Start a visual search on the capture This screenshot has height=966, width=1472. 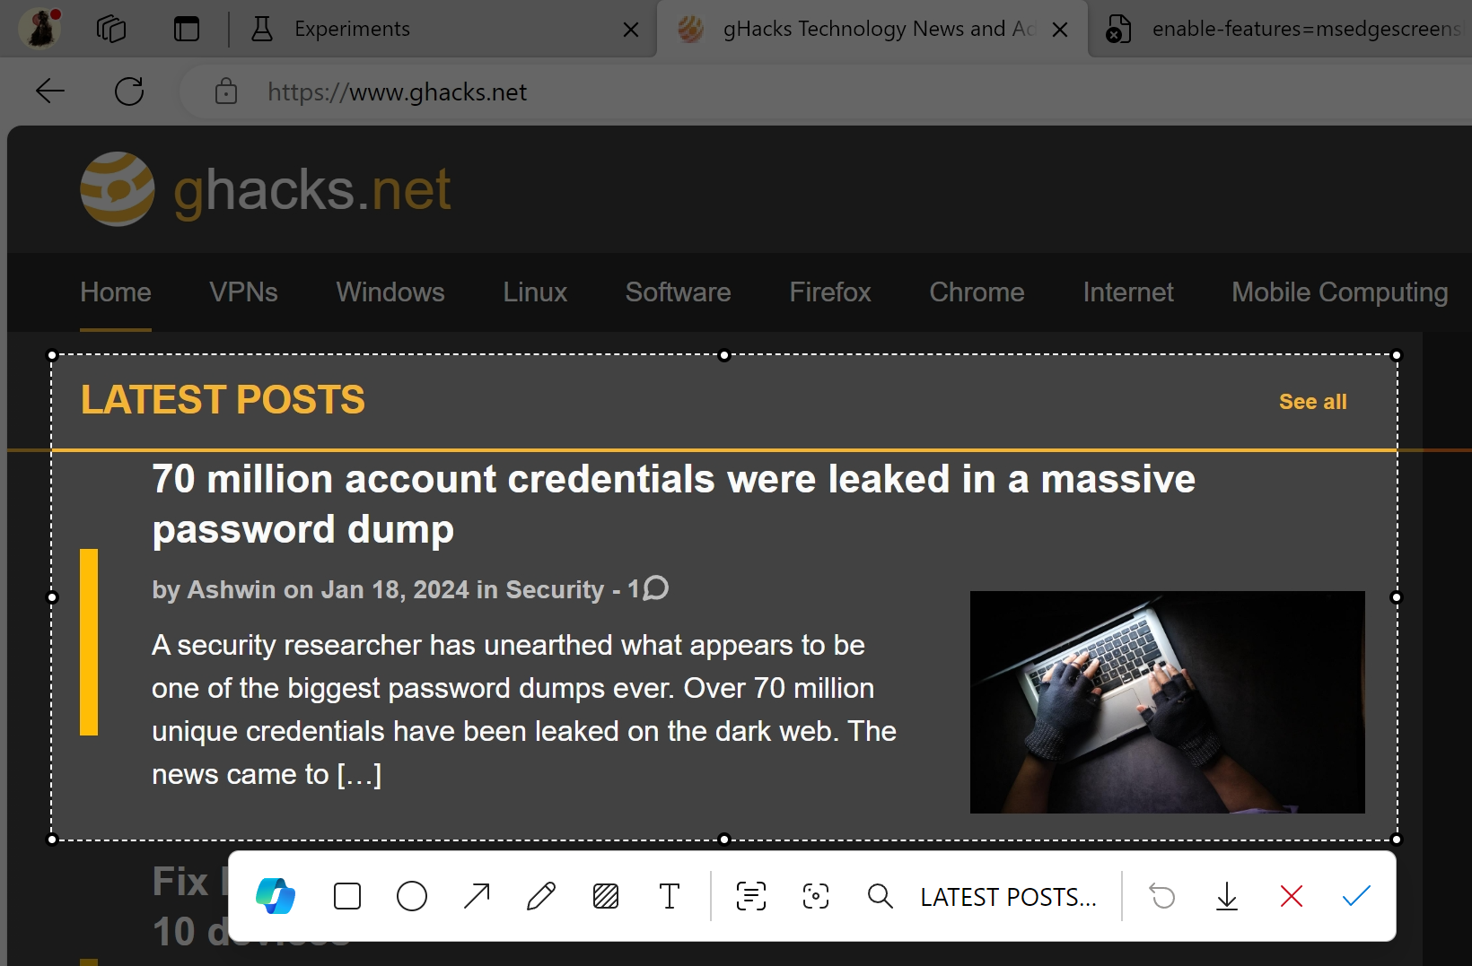[x=815, y=896]
